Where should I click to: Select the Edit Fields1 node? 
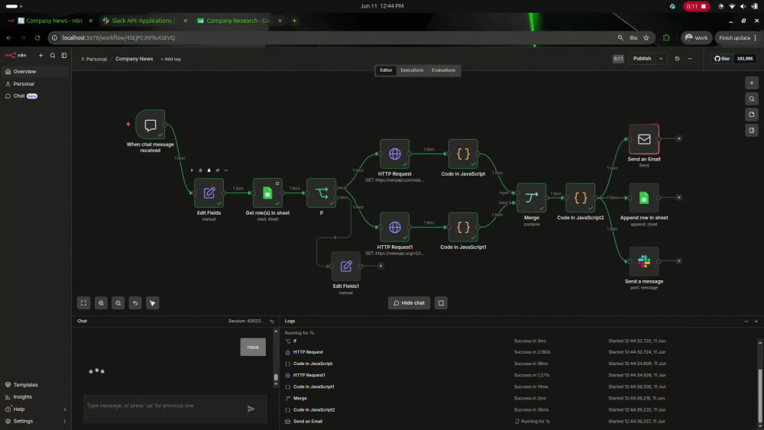pos(346,266)
